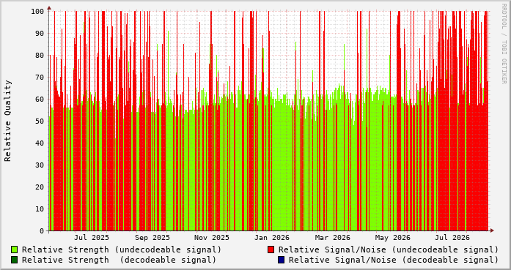This screenshot has height=270, width=511.
Task: Click the dark green decodeable strength swatch
Action: [x=15, y=260]
